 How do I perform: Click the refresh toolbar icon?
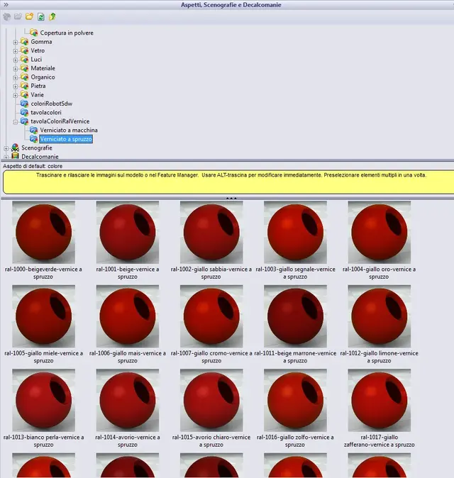(x=41, y=16)
